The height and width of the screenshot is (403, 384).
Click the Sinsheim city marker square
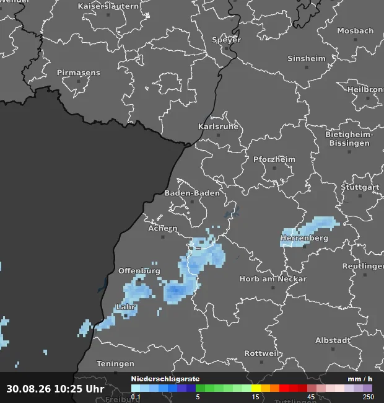(307, 68)
